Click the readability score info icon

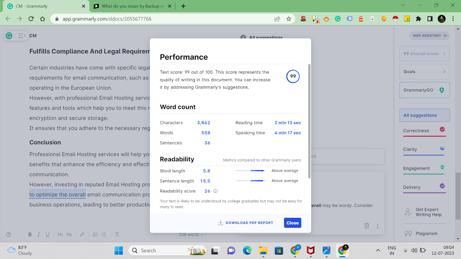point(215,191)
